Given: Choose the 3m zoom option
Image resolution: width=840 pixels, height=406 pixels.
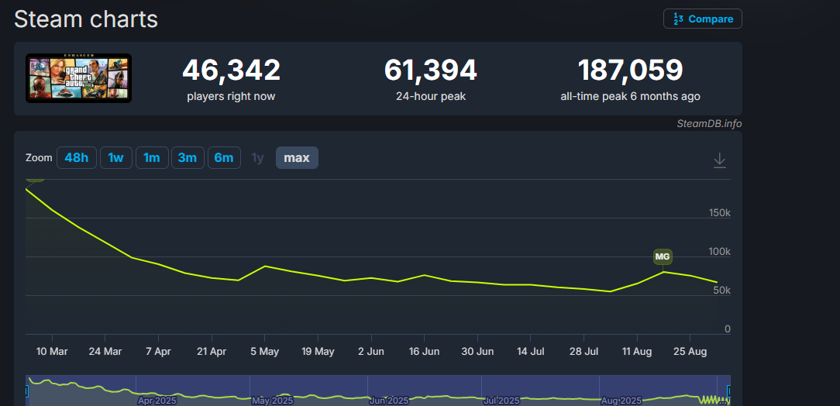Looking at the screenshot, I should coord(187,158).
